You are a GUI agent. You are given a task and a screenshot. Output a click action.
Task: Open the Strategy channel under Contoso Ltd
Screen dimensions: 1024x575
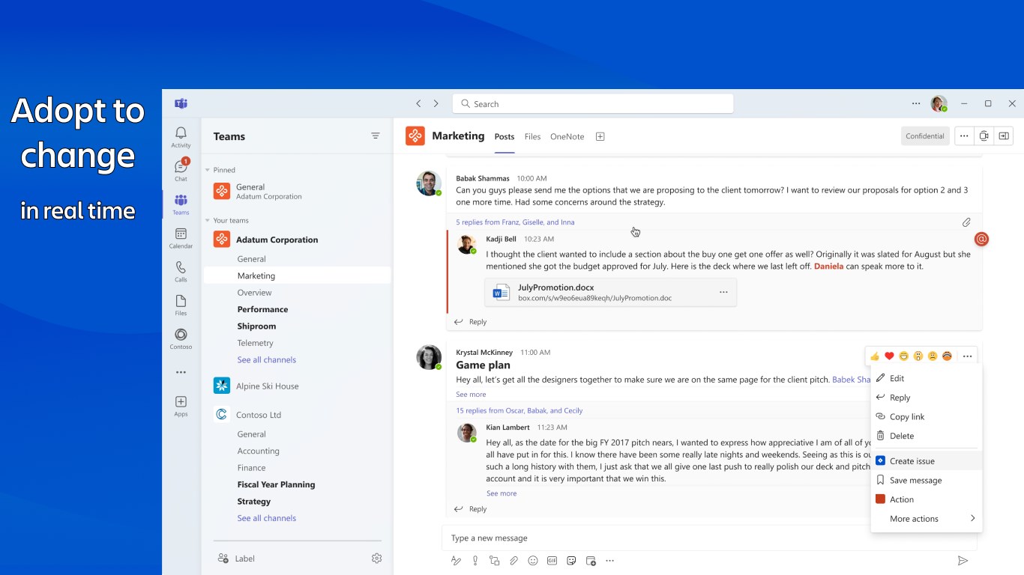click(x=253, y=502)
